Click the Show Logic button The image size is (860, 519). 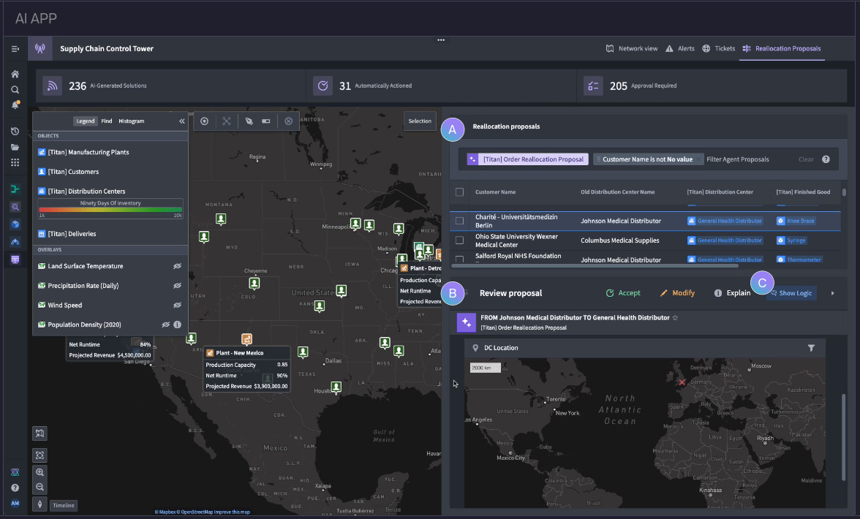(x=791, y=293)
